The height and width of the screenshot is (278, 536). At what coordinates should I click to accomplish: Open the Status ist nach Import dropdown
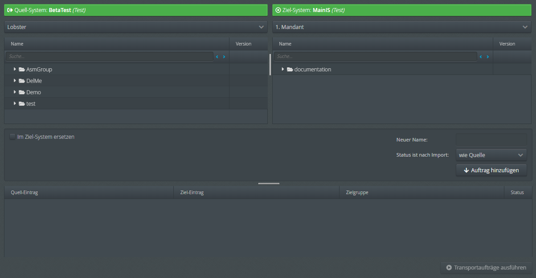(491, 155)
